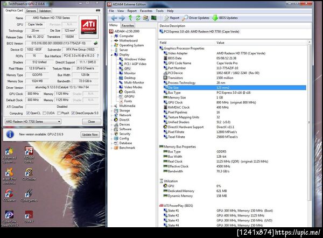323x238 pixels.
Task: Open the CCleaner desktop shortcut
Action: click(9, 195)
